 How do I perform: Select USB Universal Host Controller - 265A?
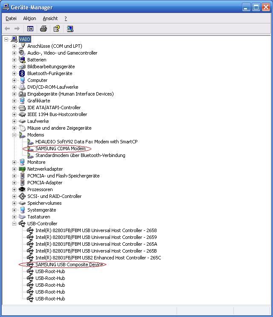pyautogui.click(x=96, y=244)
